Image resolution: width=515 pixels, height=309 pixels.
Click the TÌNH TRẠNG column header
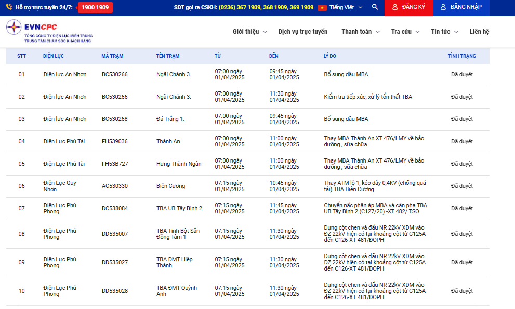(461, 56)
